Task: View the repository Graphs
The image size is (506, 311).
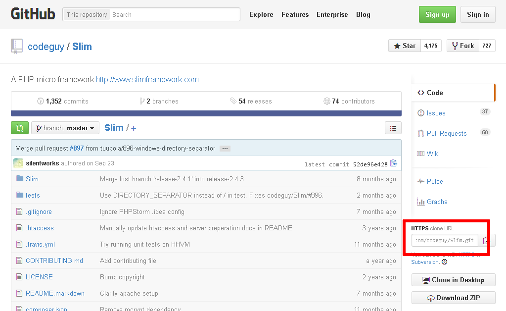Action: tap(435, 202)
